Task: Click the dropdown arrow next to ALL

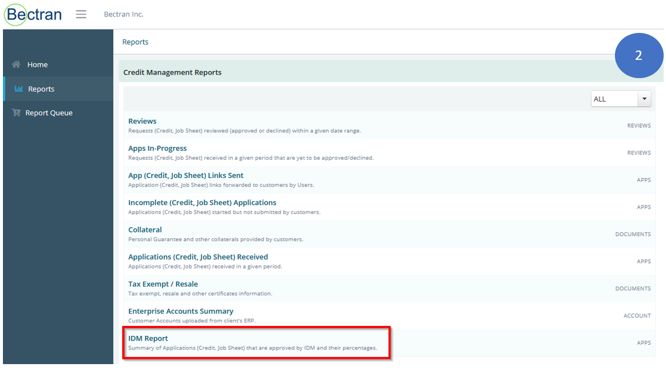Action: pos(644,99)
